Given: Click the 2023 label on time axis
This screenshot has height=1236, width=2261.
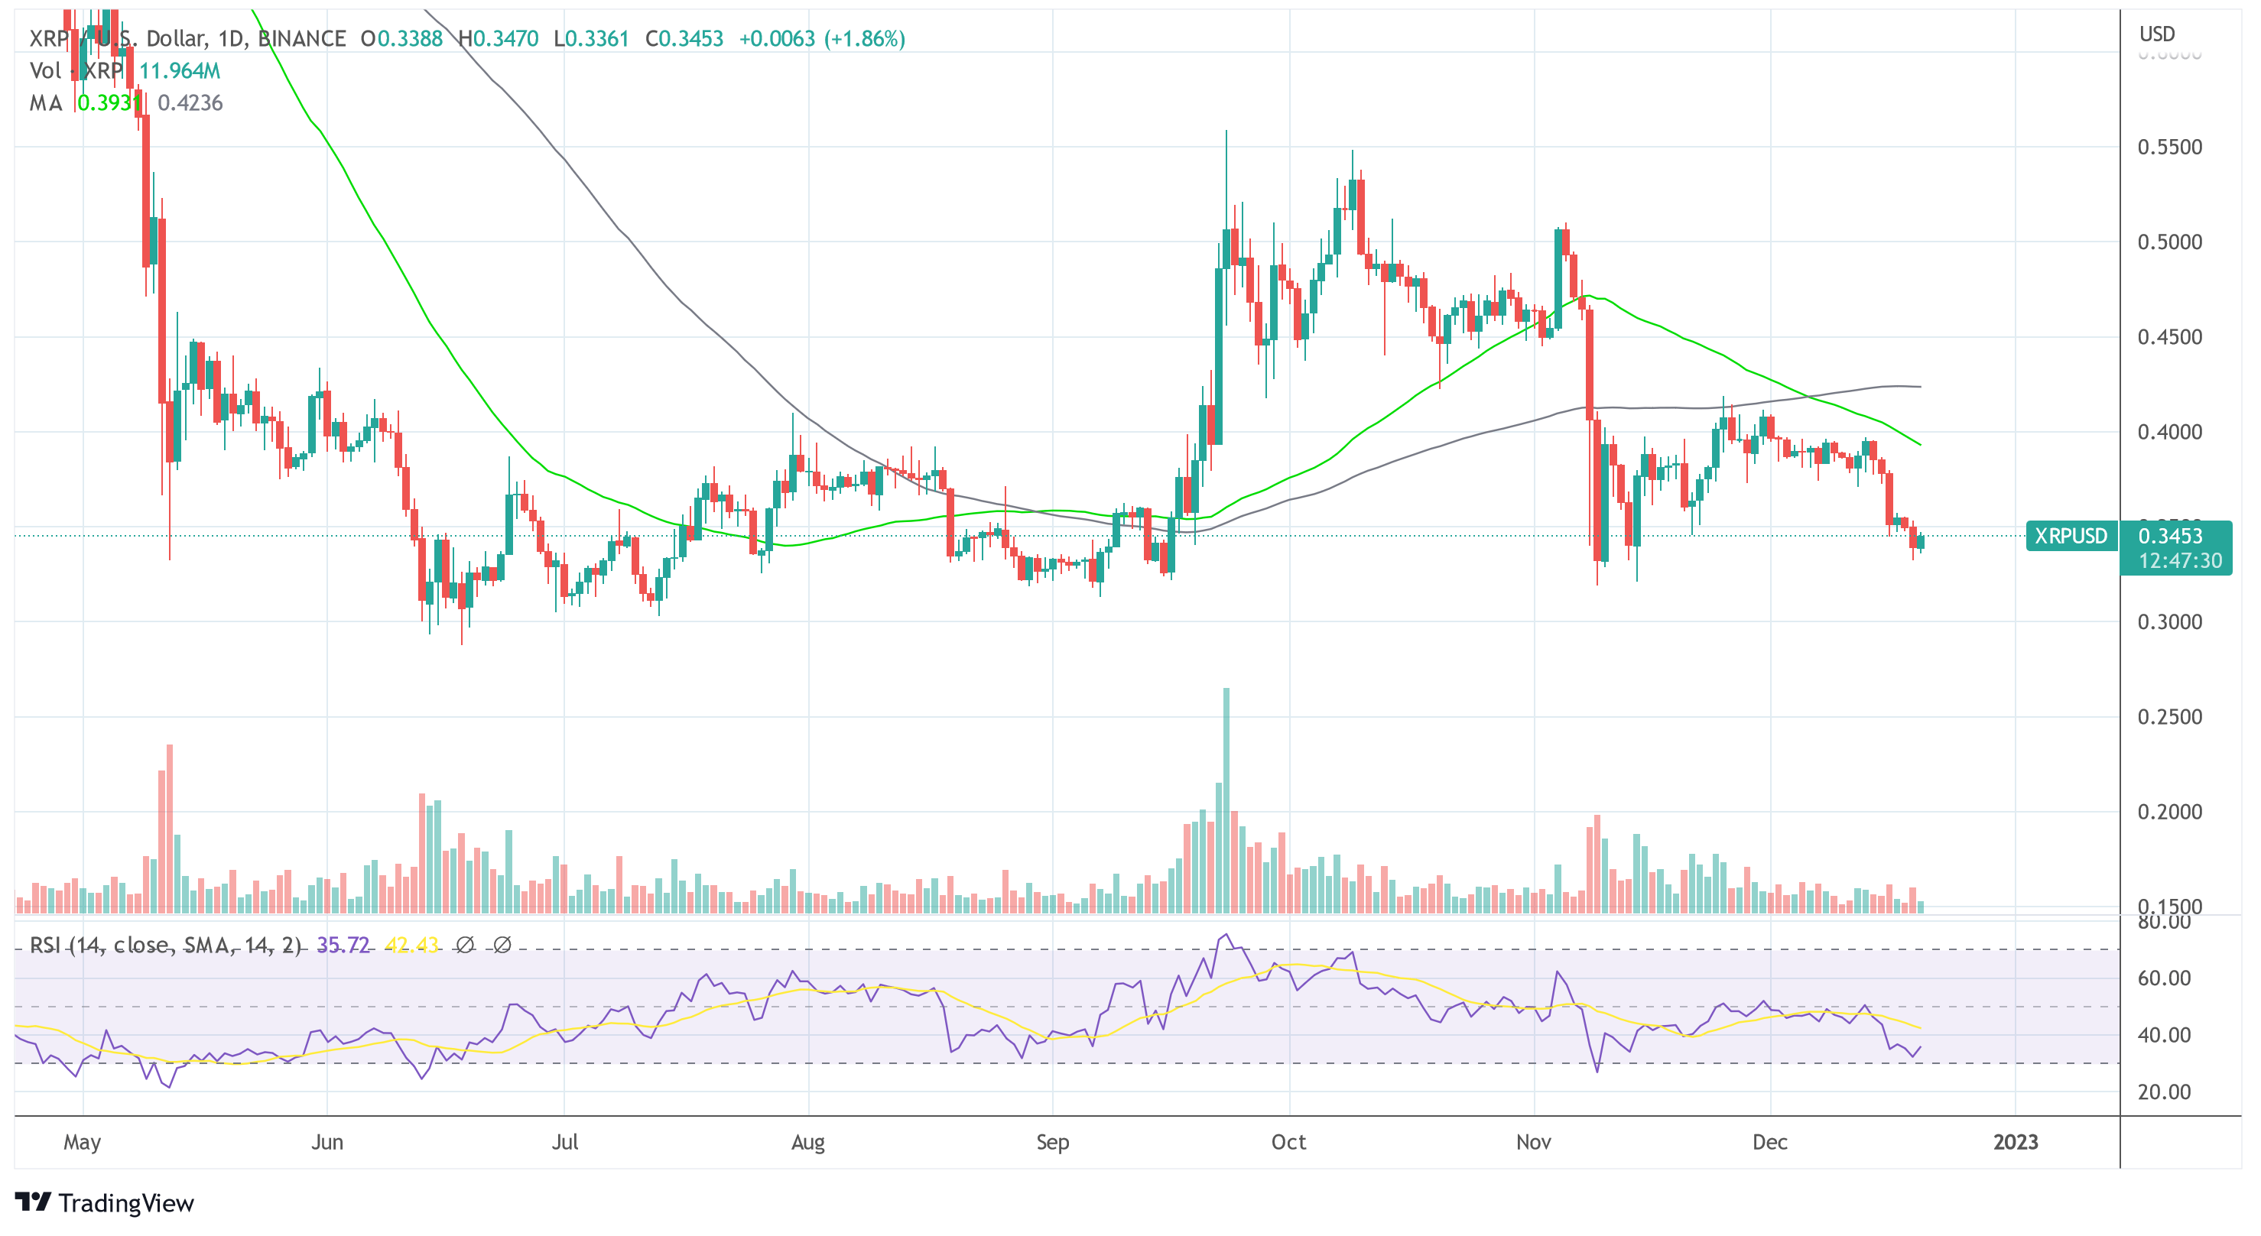Looking at the screenshot, I should click(2016, 1143).
